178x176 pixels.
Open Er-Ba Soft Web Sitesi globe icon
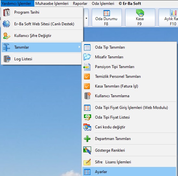point(6,24)
